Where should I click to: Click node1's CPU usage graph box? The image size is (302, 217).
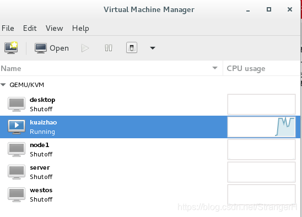[x=261, y=149]
